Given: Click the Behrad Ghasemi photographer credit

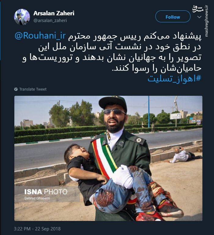Looking at the screenshot, I should (37, 198).
